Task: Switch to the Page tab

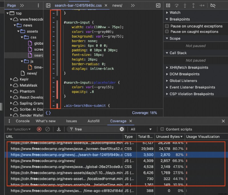Action: 11,5
